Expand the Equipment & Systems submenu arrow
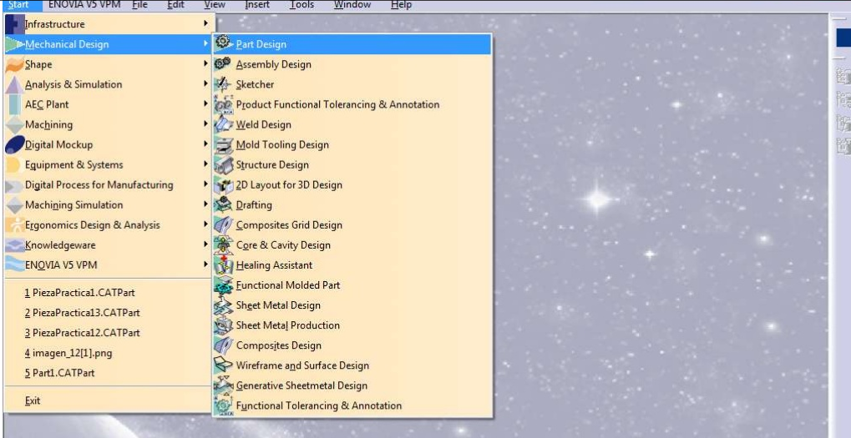The width and height of the screenshot is (851, 438). click(205, 164)
